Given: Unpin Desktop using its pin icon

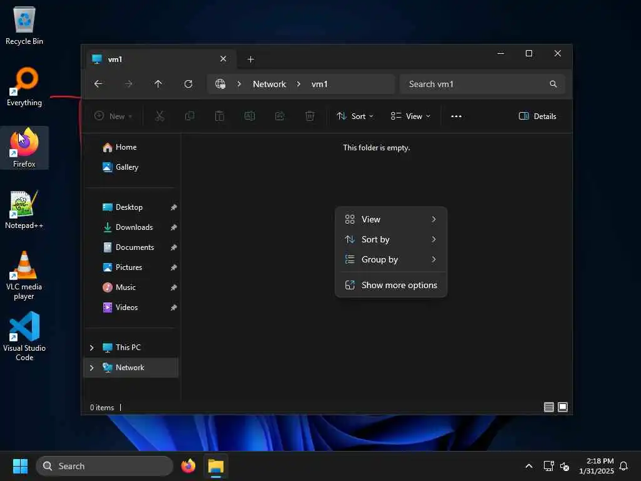Looking at the screenshot, I should (174, 207).
